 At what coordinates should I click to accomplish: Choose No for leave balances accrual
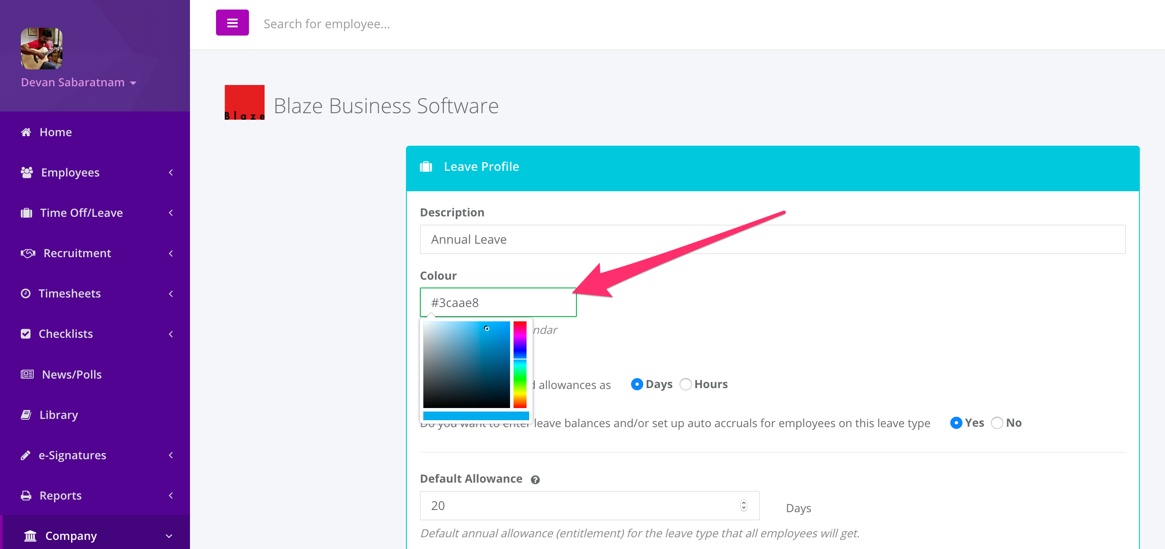(x=996, y=422)
